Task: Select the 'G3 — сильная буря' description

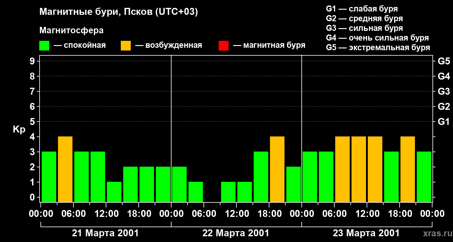Action: coord(364,28)
